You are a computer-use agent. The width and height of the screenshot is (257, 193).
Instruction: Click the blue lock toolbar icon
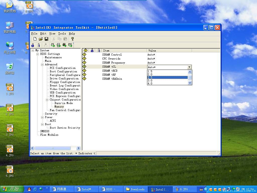[33, 45]
